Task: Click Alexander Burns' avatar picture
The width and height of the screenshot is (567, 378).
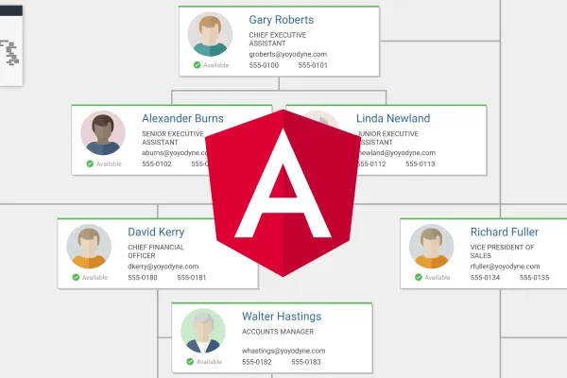Action: [x=103, y=132]
